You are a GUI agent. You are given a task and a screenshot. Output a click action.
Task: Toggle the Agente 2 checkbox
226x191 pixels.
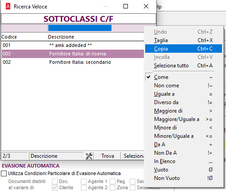83,187
